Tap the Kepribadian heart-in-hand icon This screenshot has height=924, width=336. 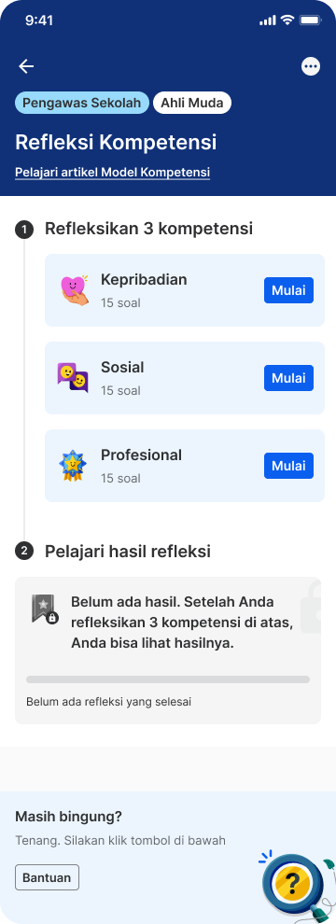[x=75, y=290]
